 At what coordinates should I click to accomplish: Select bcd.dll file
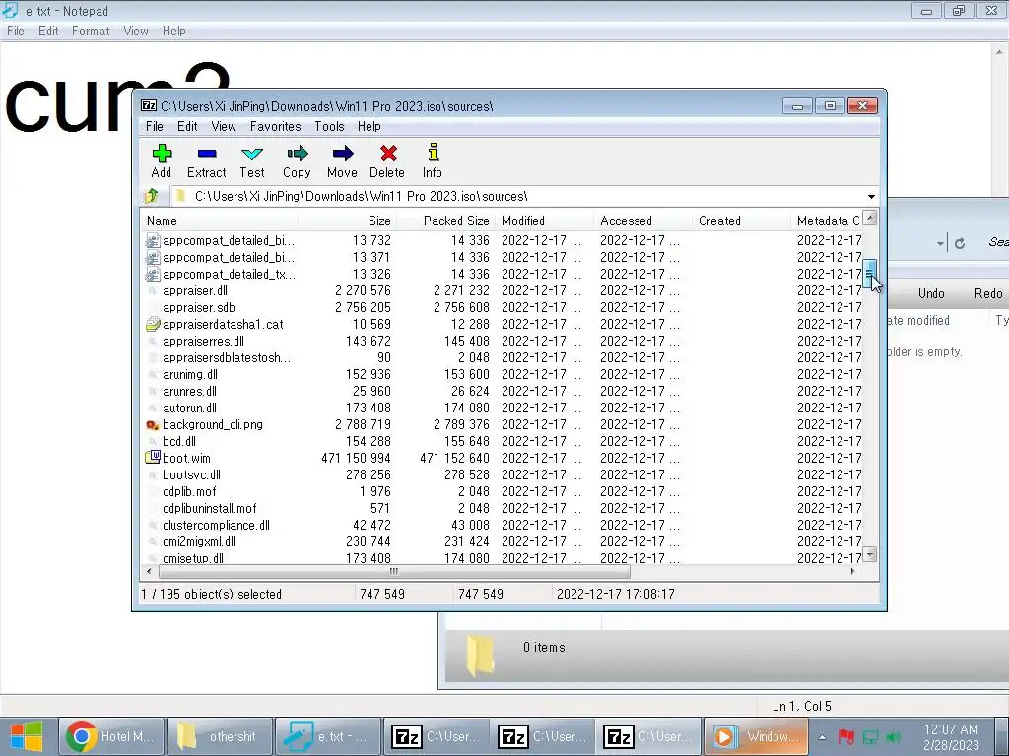tap(179, 441)
